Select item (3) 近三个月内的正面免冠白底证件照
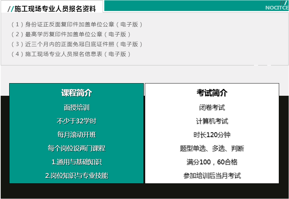The width and height of the screenshot is (289, 199). tap(77, 44)
